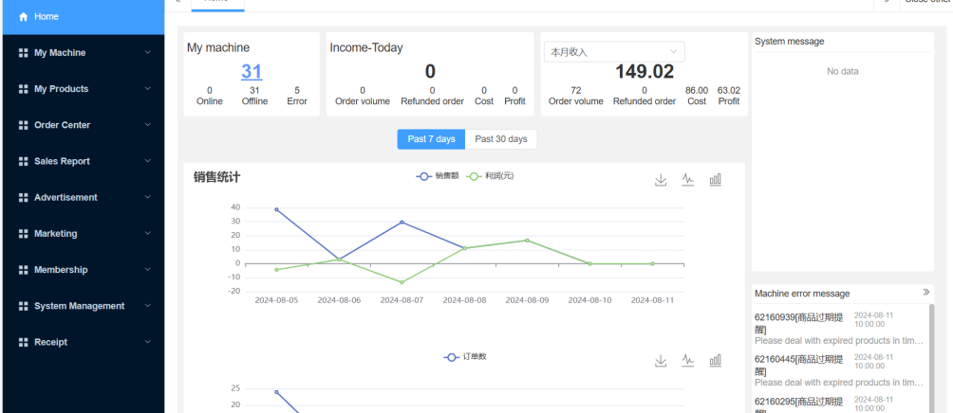Viewport: 953px width, 413px height.
Task: Switch 销售统计 chart to bar view
Action: tap(716, 180)
